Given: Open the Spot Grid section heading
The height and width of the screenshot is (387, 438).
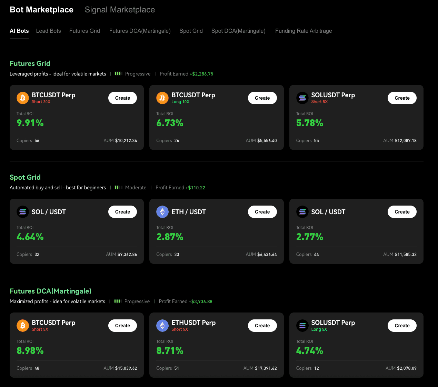Looking at the screenshot, I should 25,177.
